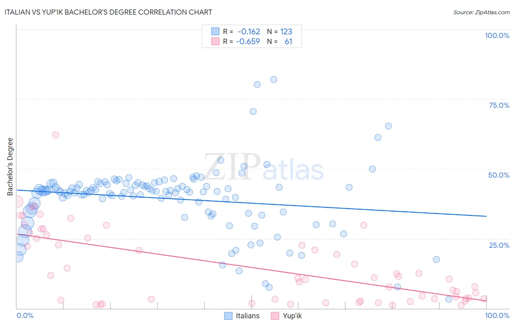The width and height of the screenshot is (514, 326).
Task: Click the 75.0% y-axis tick label
Action: 499,105
